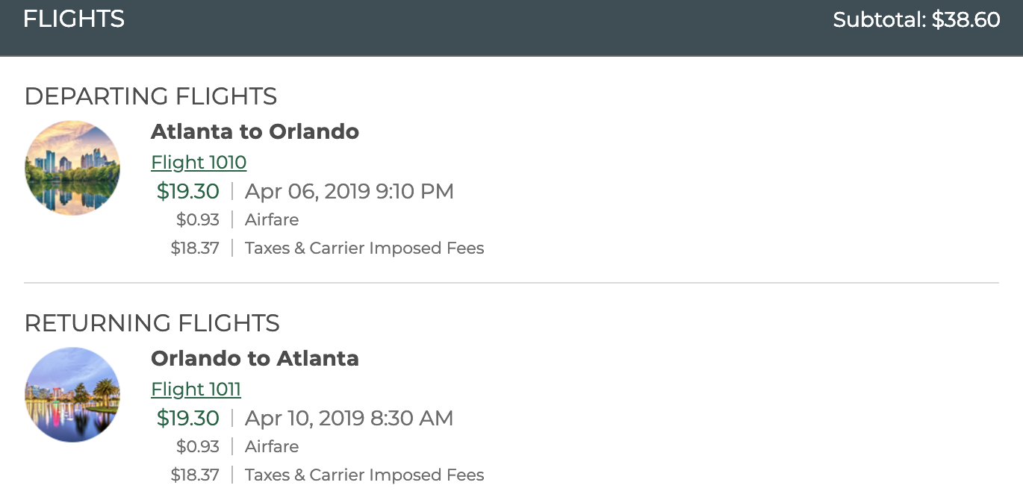Select the DEPARTING FLIGHTS section heading
Viewport: 1023px width, 500px height.
(151, 96)
